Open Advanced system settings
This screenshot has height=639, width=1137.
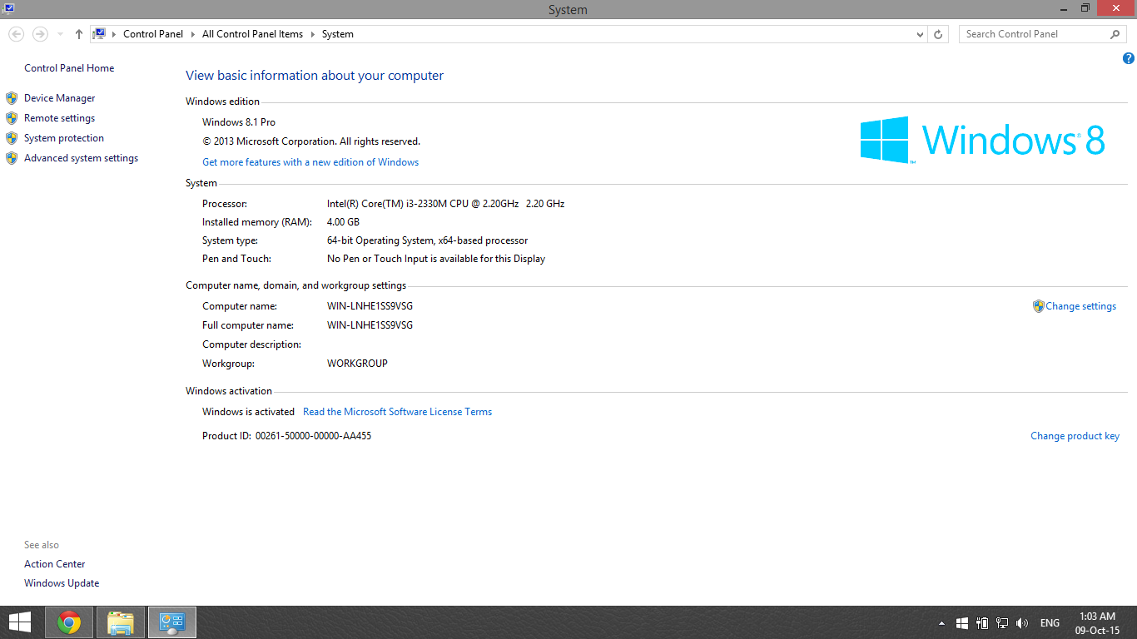coord(81,158)
